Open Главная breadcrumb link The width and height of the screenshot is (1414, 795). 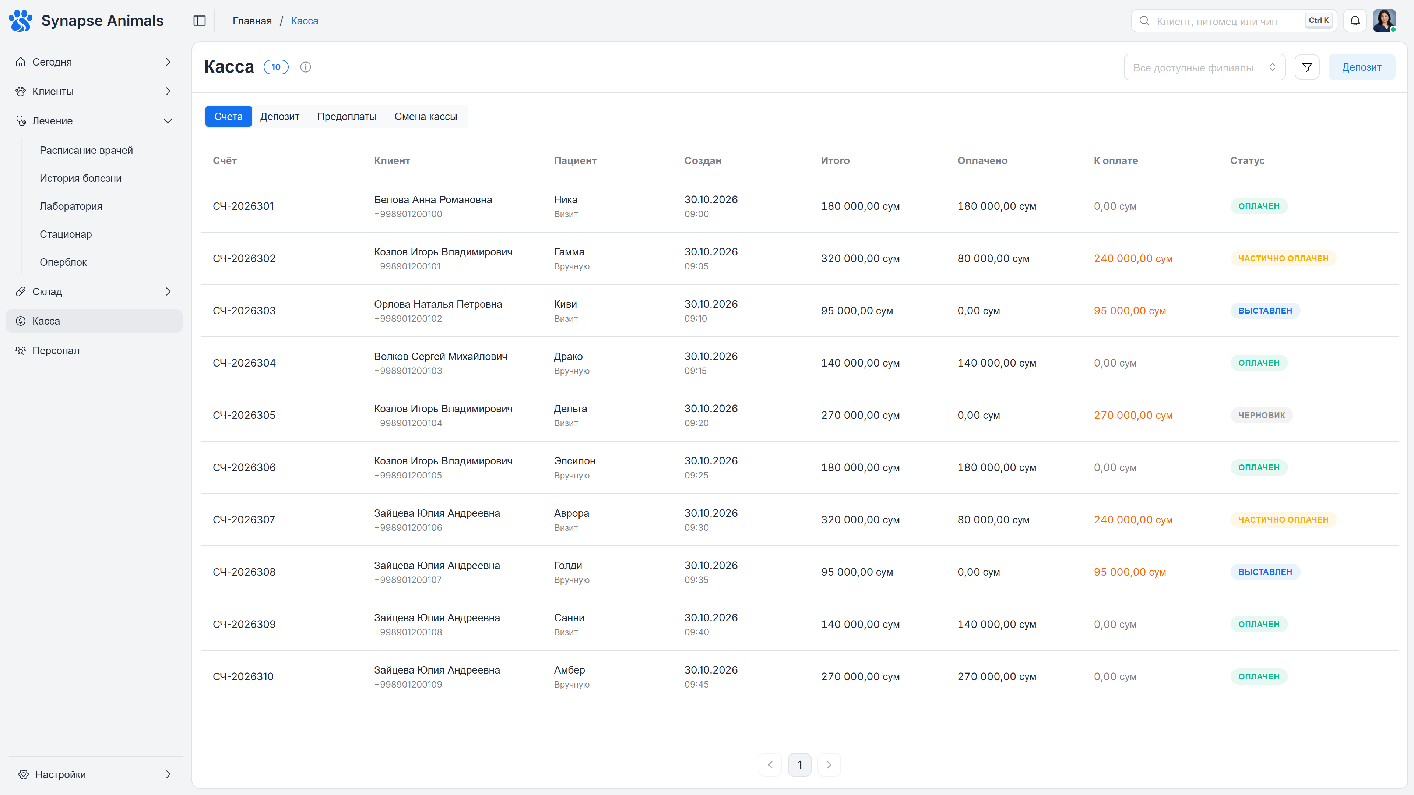pos(252,21)
